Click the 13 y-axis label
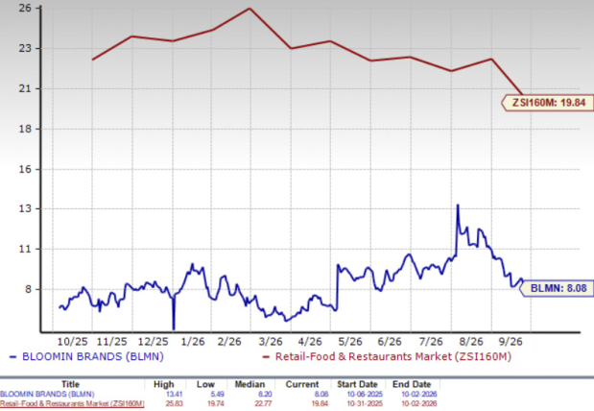 25,209
